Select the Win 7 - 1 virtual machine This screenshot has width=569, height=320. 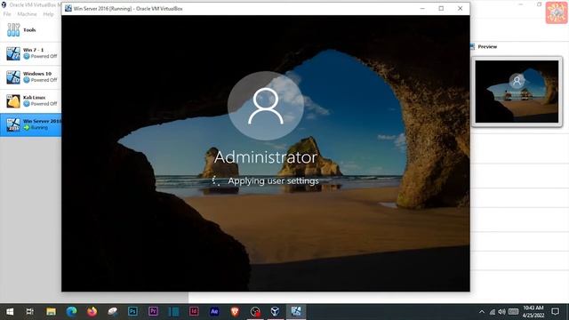(30, 53)
